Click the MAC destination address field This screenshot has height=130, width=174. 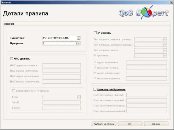(x=61, y=76)
